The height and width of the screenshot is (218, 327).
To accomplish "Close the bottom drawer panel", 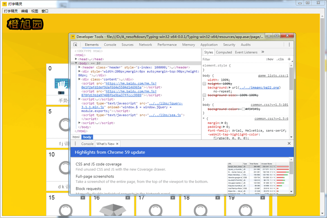I will click(289, 144).
